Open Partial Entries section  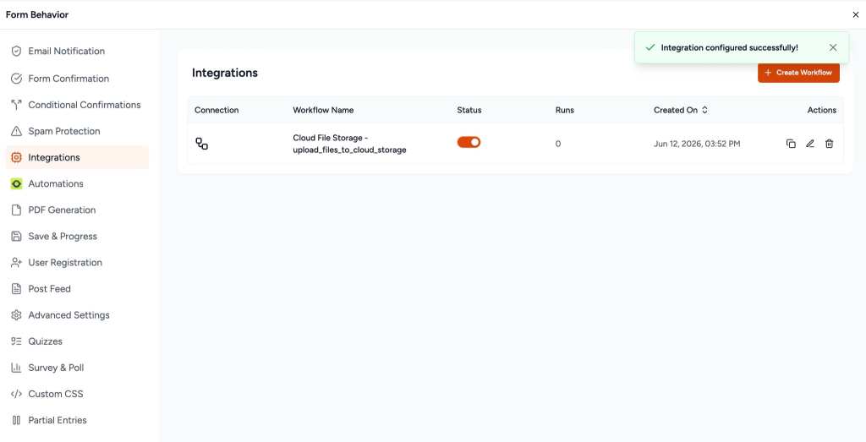pos(77,420)
